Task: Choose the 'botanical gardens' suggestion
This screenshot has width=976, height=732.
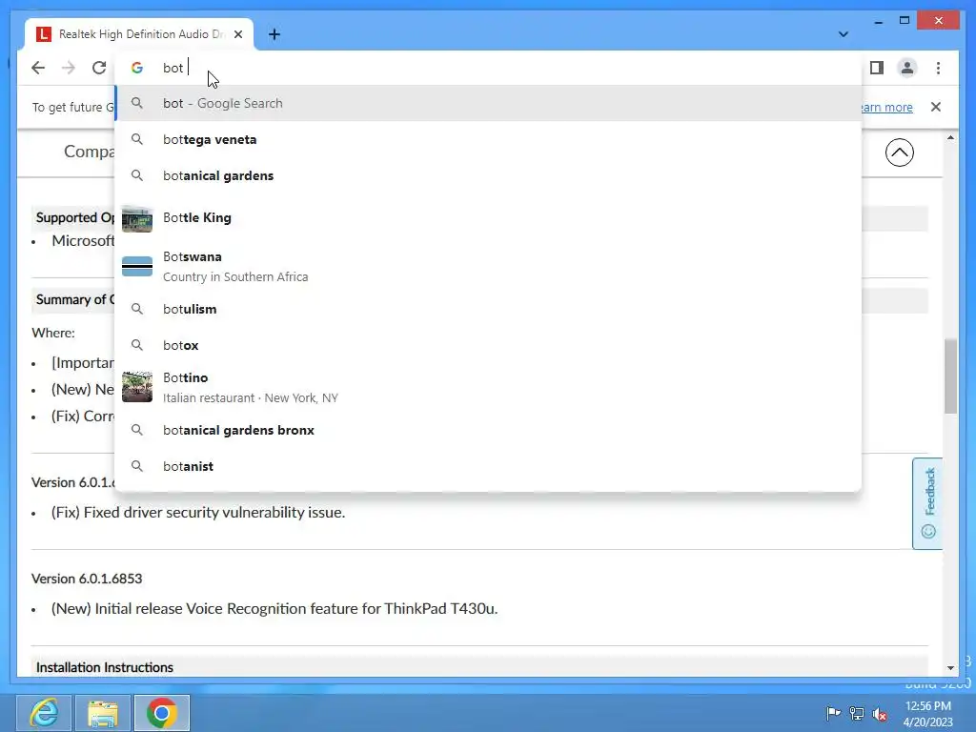Action: click(488, 175)
